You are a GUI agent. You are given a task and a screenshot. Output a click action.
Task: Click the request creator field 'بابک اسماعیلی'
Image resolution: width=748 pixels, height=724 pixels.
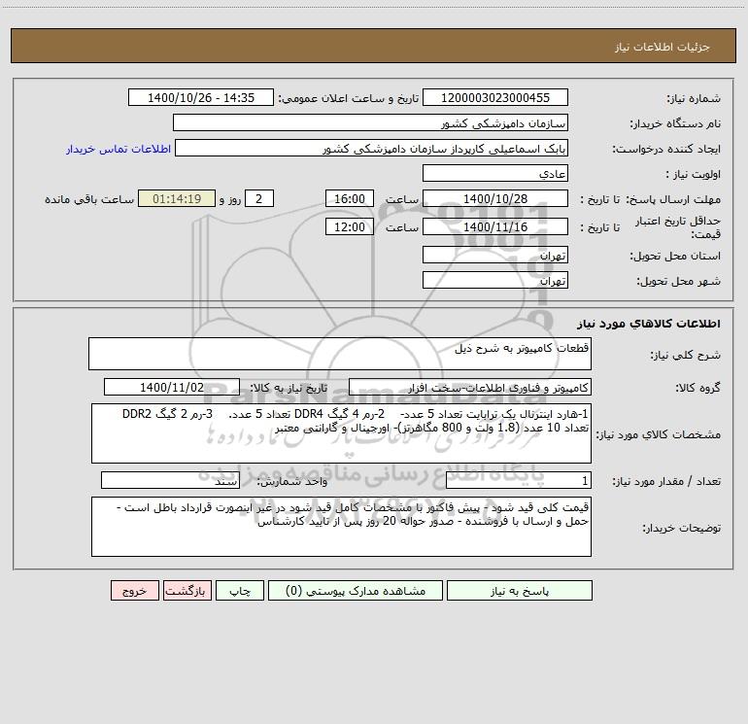(371, 148)
